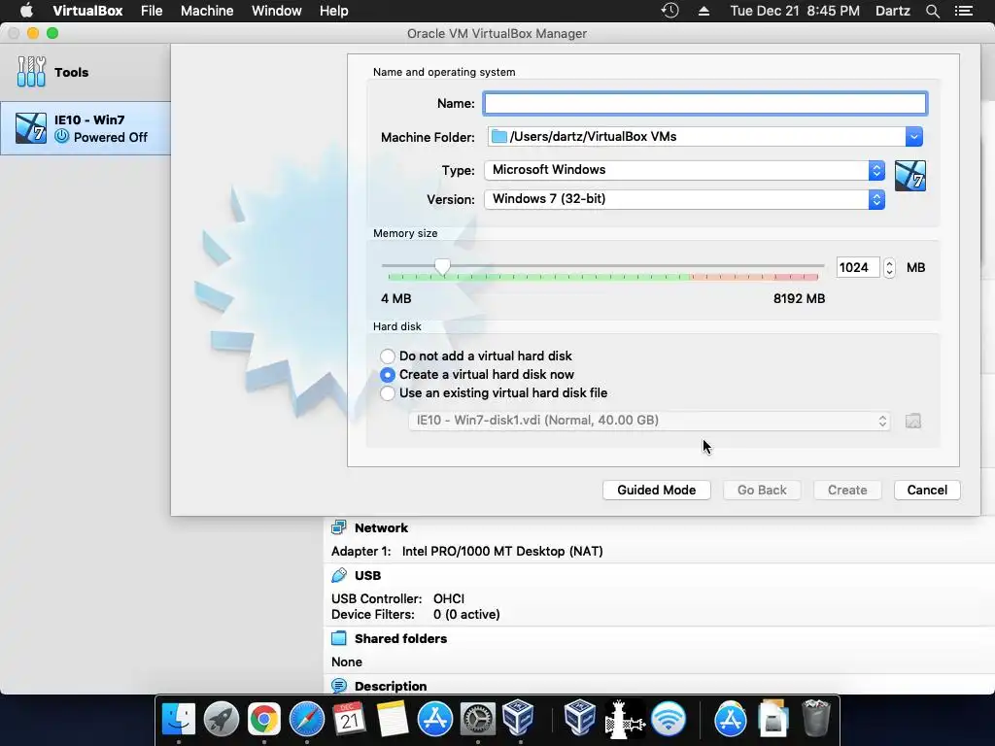Open Launchpad from the dock
Viewport: 995px width, 746px height.
coord(221,720)
